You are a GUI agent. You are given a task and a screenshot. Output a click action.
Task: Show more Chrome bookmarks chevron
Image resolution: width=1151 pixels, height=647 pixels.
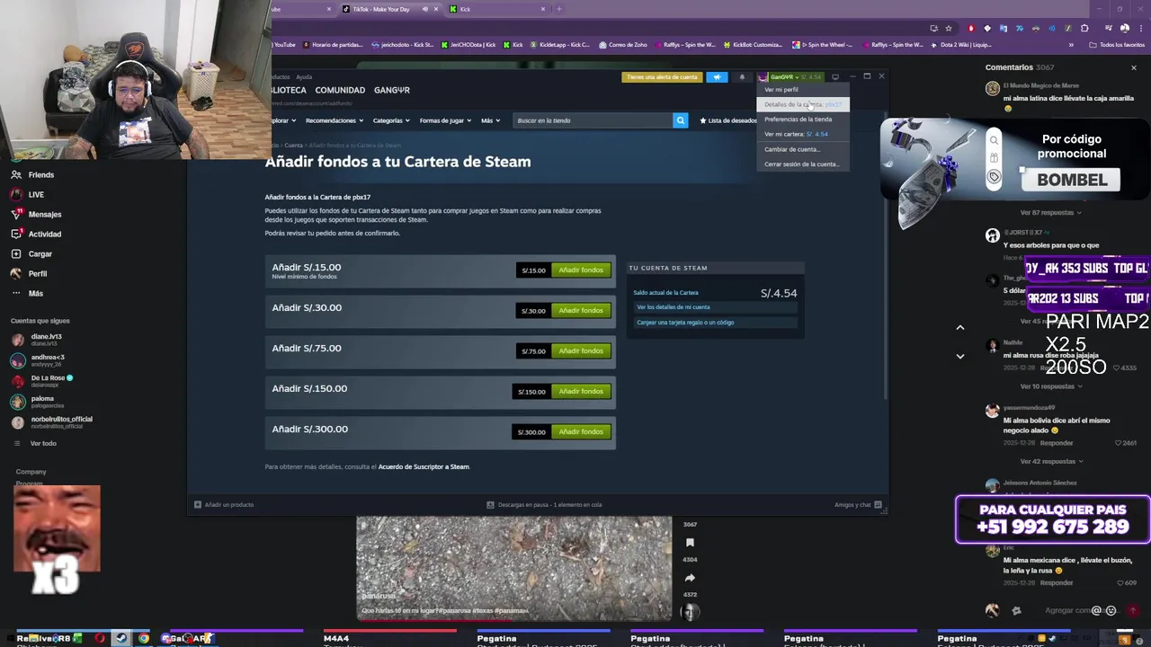(1071, 45)
